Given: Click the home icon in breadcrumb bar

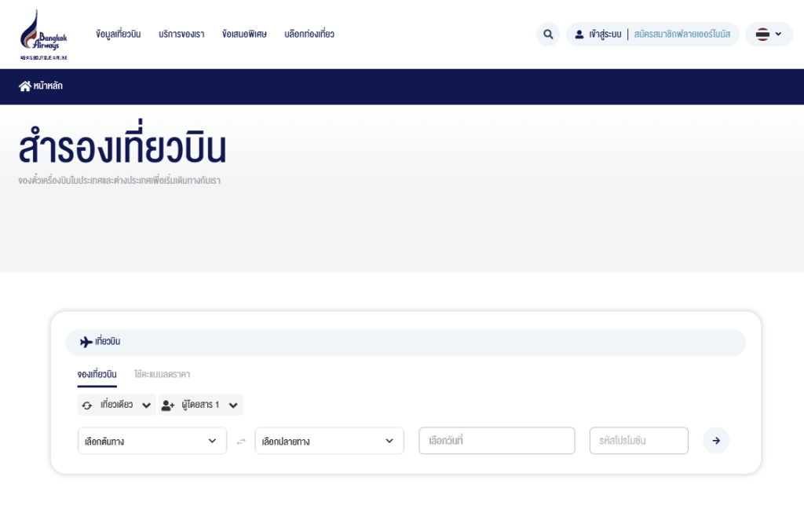Looking at the screenshot, I should point(24,86).
